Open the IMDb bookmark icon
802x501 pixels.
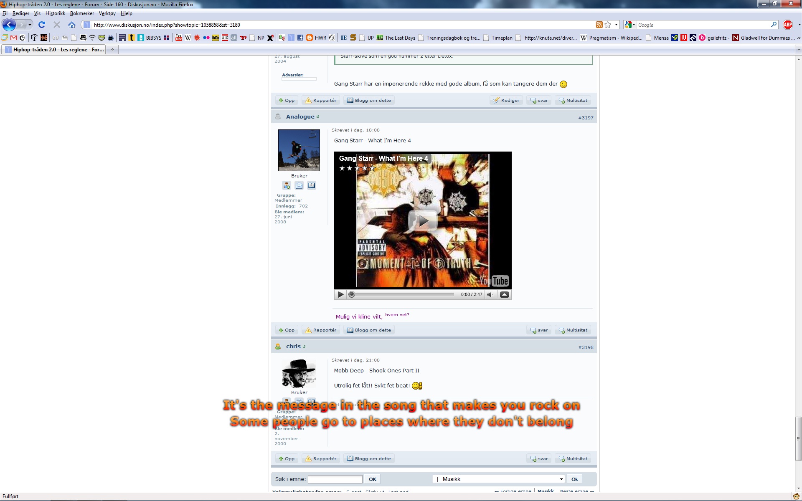216,38
